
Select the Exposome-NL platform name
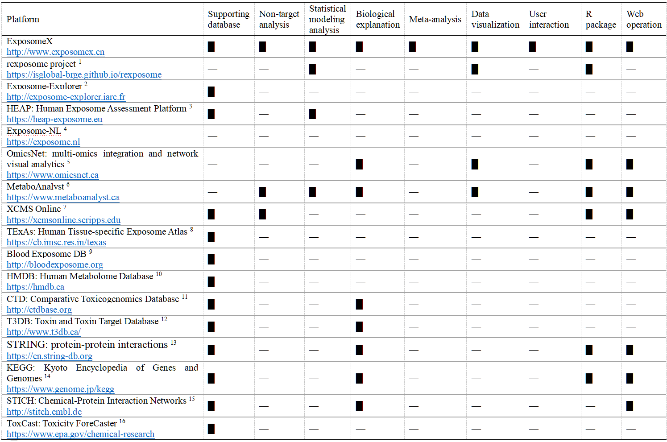[x=33, y=131]
